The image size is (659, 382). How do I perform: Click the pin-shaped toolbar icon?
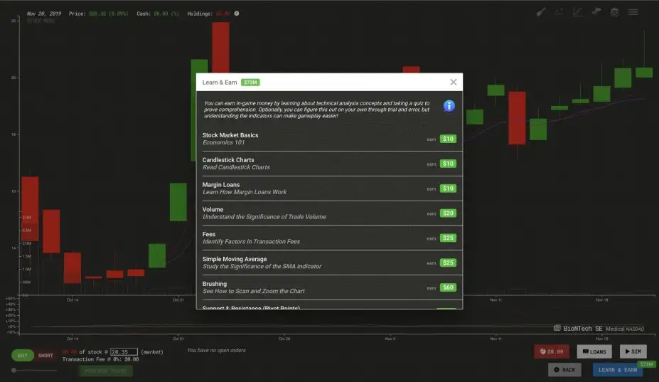[596, 12]
